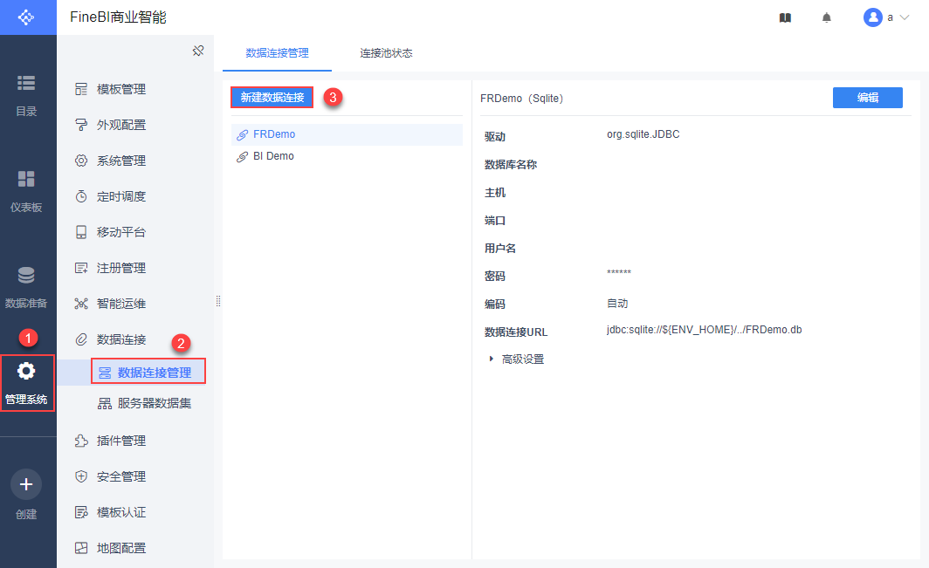Click the 安全管理 shield icon
The image size is (929, 568).
(x=81, y=476)
